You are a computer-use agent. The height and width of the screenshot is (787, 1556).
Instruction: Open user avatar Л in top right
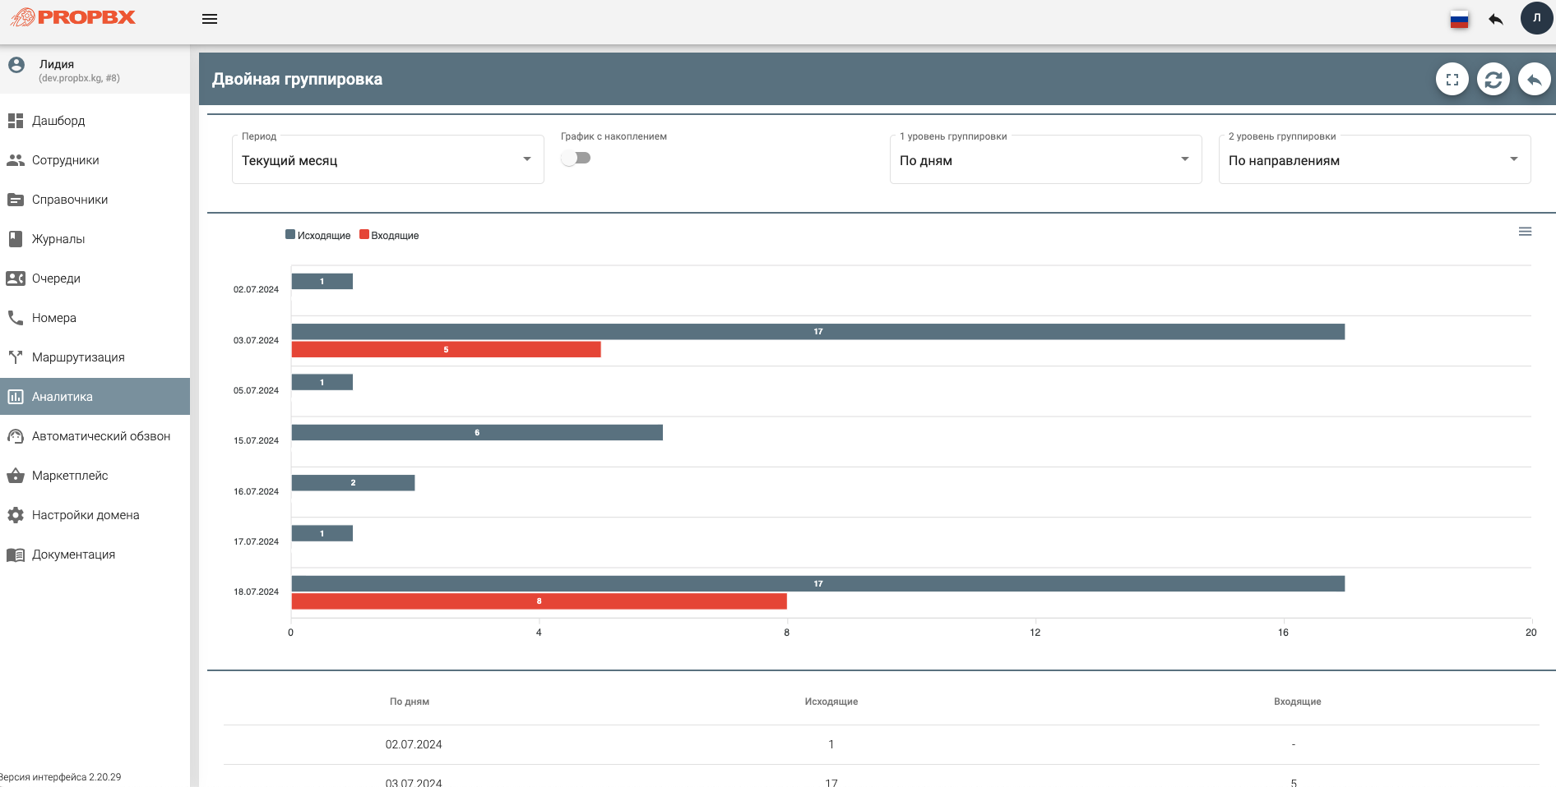coord(1536,18)
